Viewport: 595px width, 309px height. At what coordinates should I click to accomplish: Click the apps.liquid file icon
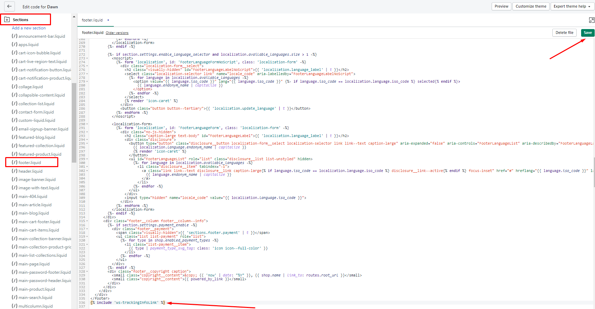tap(14, 44)
